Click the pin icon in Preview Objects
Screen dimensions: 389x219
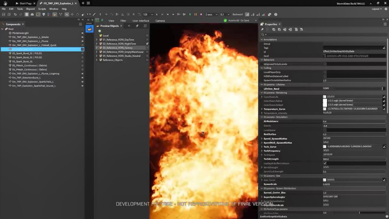point(137,26)
